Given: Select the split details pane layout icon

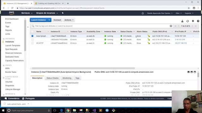Looking at the screenshot, I should (192, 72).
